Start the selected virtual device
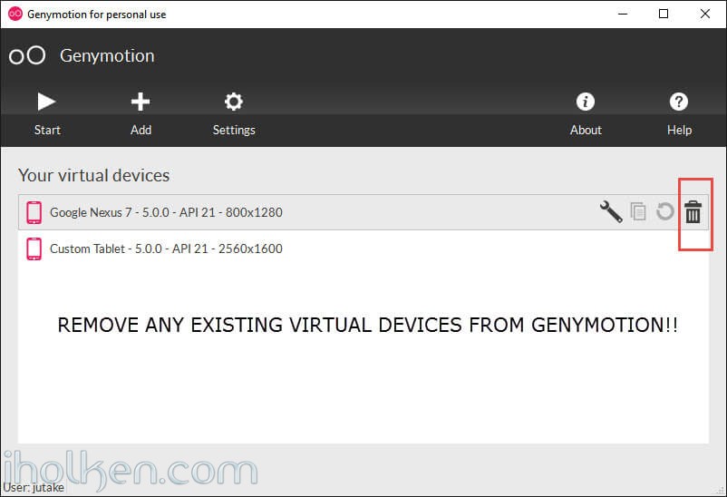727x497 pixels. coord(47,113)
